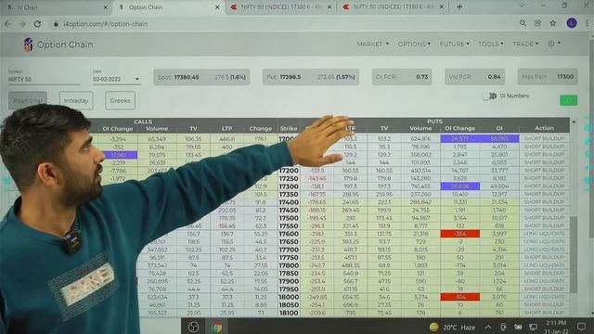Click the Option Chain page title
The image size is (594, 334).
point(65,45)
